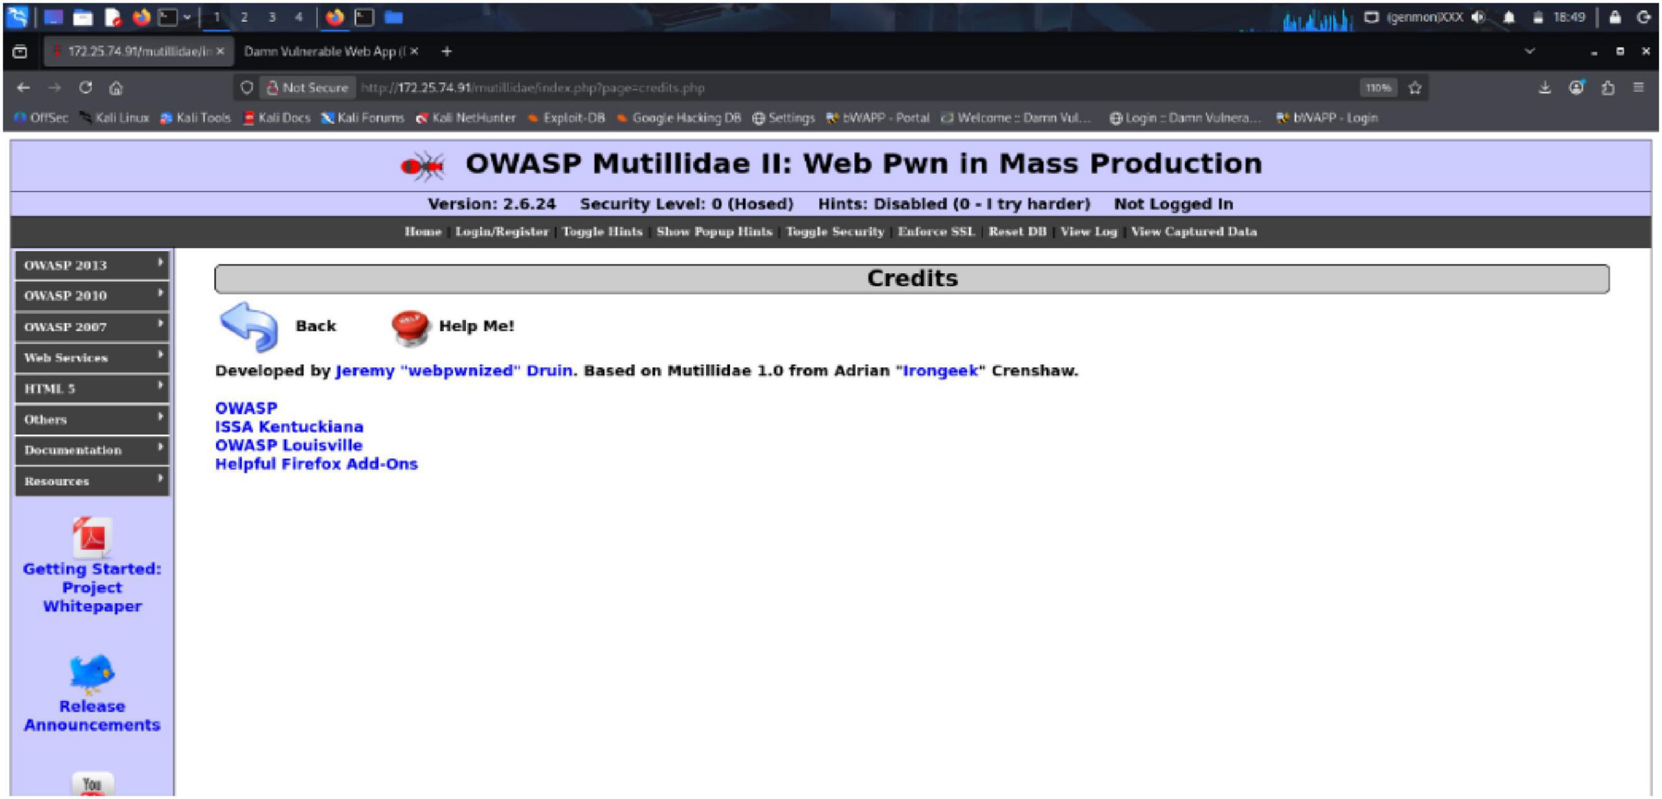The image size is (1662, 799).
Task: Open the Login/Register page
Action: point(501,232)
